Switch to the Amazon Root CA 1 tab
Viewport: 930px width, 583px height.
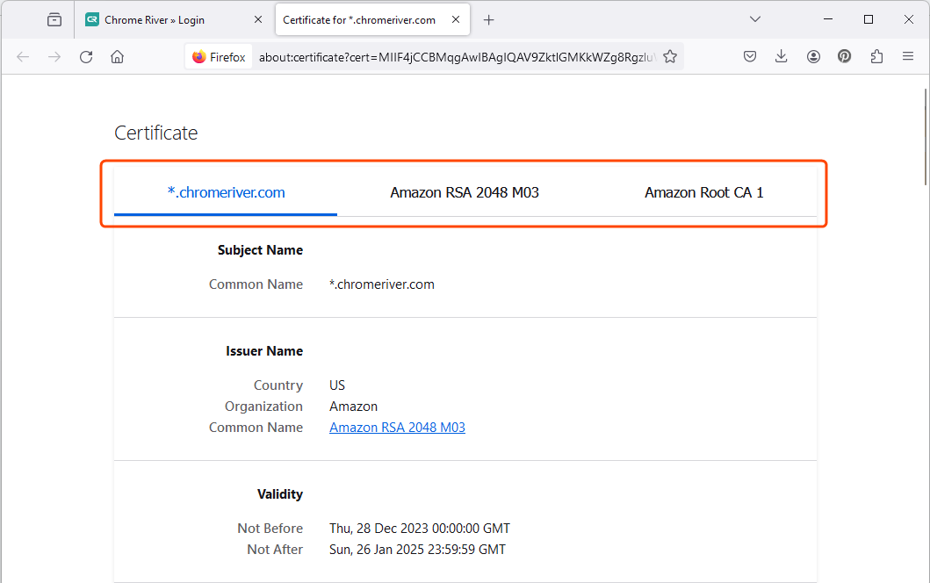704,193
